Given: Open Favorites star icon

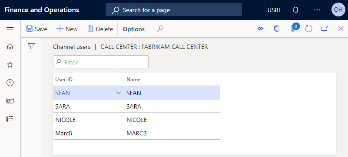Looking at the screenshot, I should (10, 65).
